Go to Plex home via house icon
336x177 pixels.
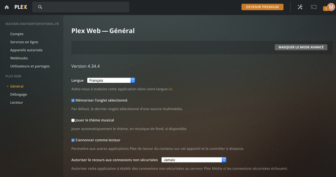7,7
